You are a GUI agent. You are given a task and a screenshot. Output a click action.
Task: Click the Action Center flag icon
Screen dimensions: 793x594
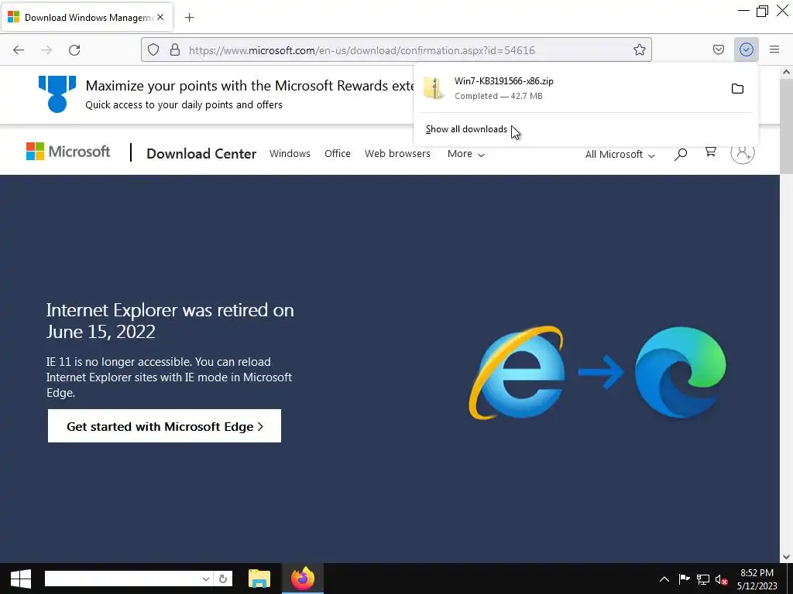684,579
